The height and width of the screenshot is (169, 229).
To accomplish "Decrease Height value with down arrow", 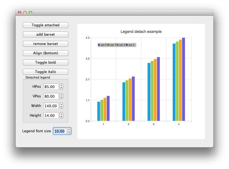I will [62, 117].
